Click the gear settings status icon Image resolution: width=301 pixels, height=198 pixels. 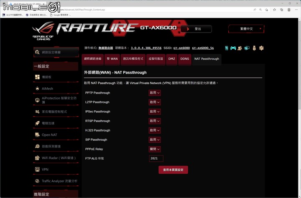(261, 48)
